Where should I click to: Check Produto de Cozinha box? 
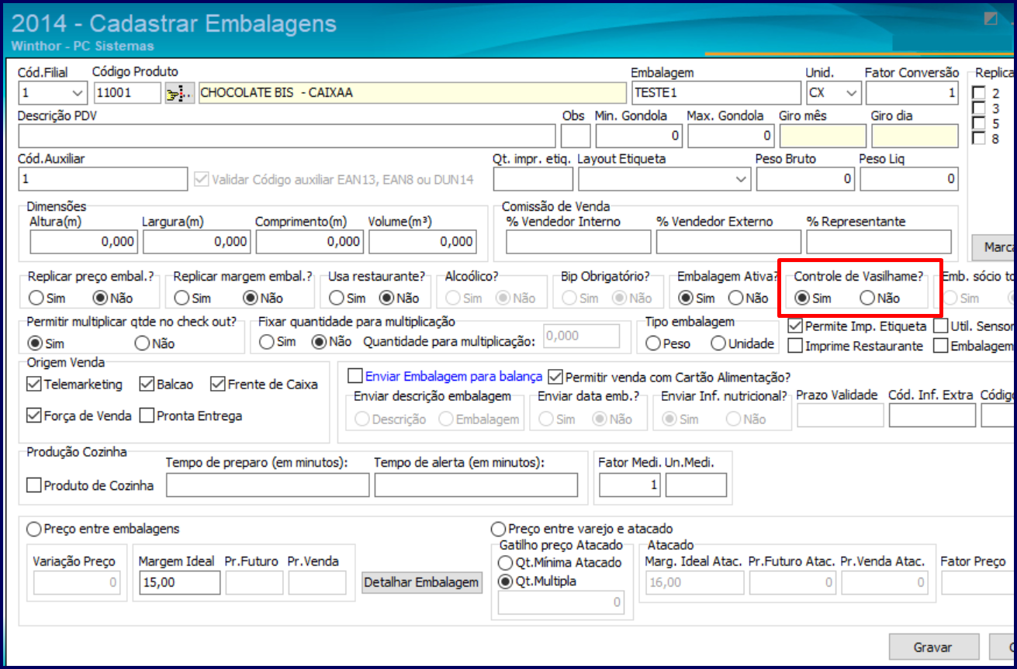33,485
